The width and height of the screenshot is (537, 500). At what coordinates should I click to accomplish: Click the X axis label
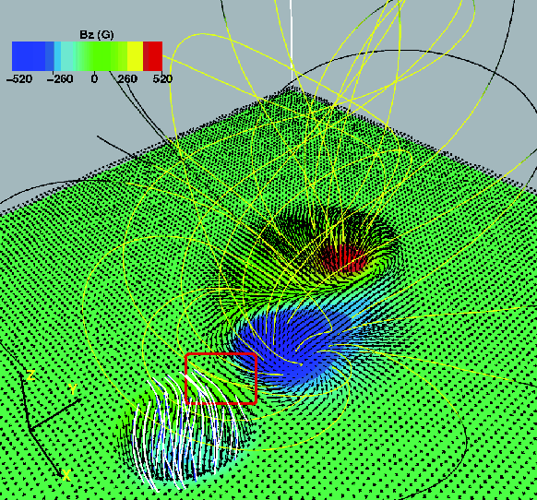tap(66, 475)
